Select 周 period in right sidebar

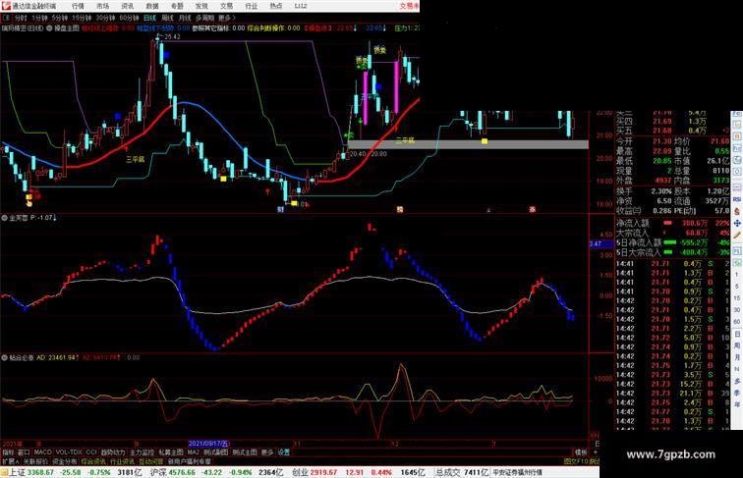[737, 345]
